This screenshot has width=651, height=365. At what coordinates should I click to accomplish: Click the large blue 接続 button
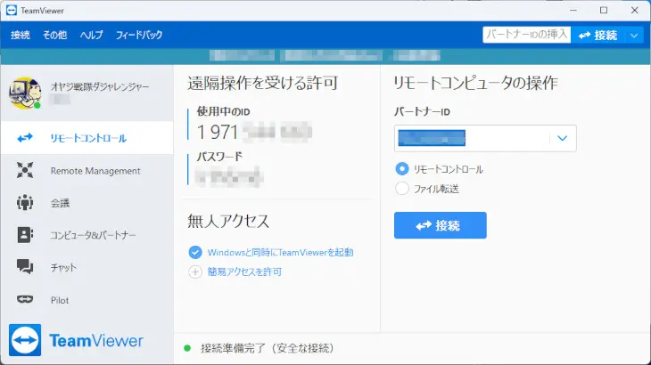(x=440, y=225)
